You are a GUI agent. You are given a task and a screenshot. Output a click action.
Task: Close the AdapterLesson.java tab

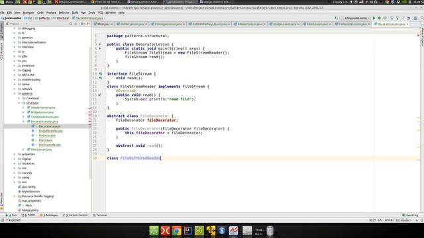click(x=264, y=24)
